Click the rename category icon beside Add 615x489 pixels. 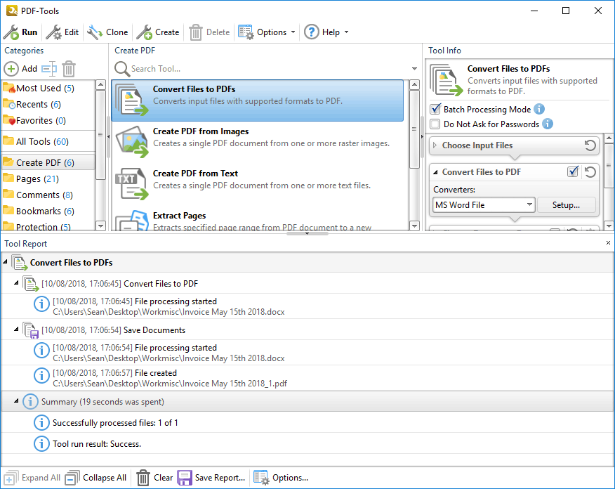click(x=48, y=69)
